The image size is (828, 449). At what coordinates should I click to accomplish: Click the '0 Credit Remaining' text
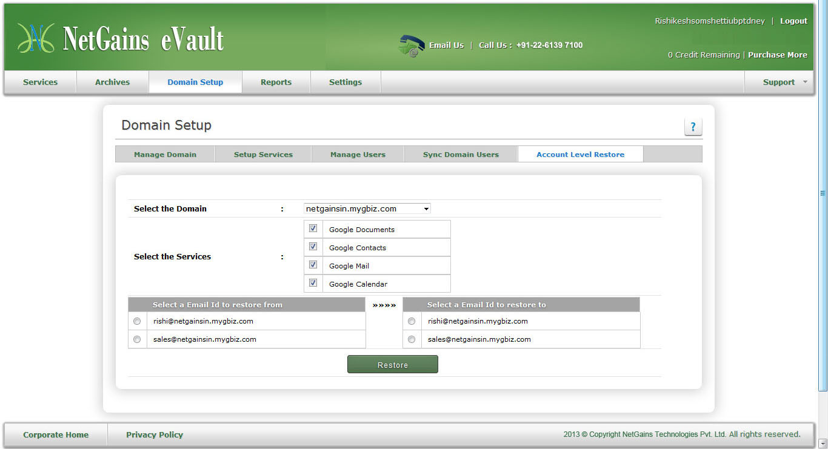click(704, 55)
